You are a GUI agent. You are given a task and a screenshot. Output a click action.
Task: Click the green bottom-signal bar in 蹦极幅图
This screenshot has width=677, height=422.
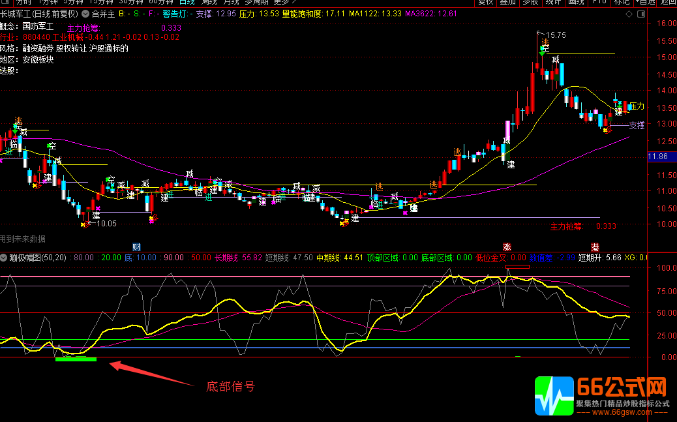[x=76, y=359]
